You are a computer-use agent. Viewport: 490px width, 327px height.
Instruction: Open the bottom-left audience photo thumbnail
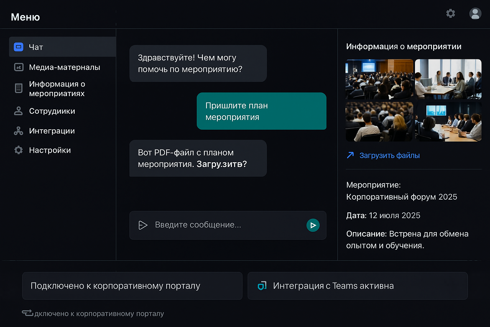tap(379, 122)
